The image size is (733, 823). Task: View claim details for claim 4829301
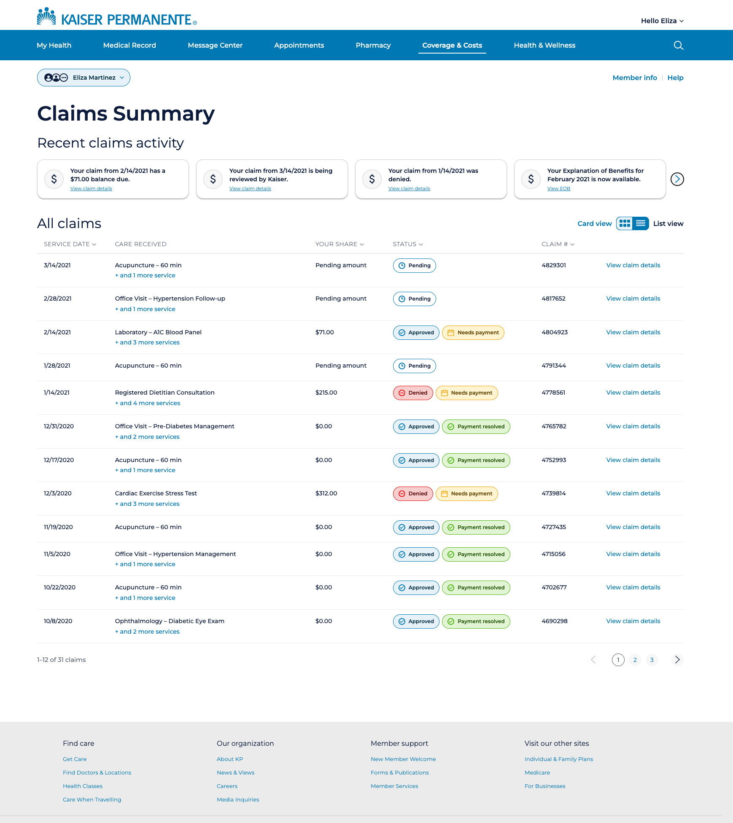pos(633,265)
